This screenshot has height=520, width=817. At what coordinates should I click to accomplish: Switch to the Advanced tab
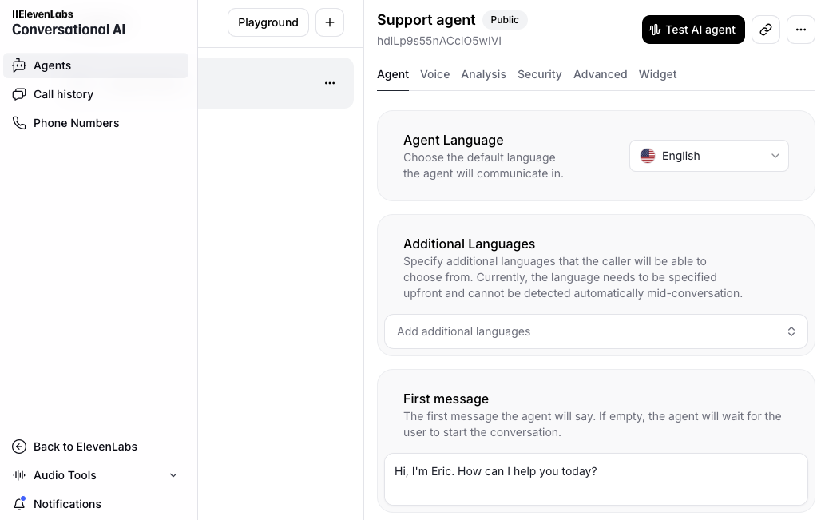[x=601, y=74]
